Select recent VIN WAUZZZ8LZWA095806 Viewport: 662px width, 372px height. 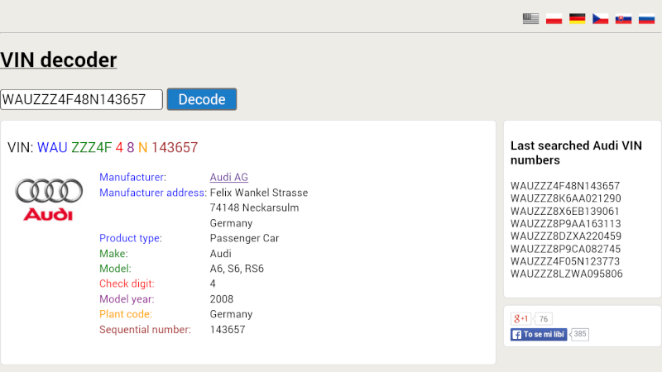(566, 274)
